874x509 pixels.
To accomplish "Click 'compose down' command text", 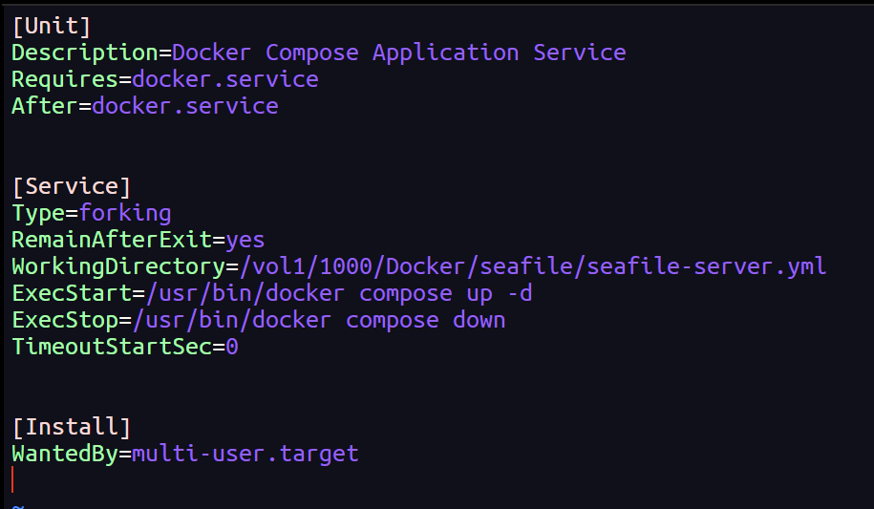I will tap(425, 320).
